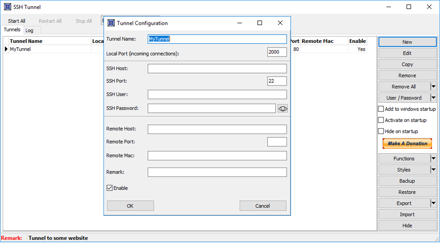This screenshot has width=440, height=243.
Task: Click the Enable column header
Action: (357, 41)
